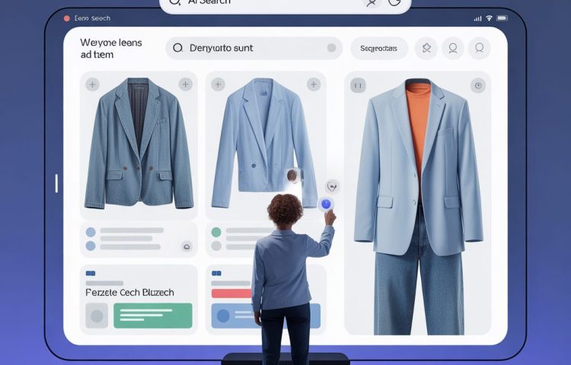Image resolution: width=571 pixels, height=365 pixels.
Task: Open the first user profile icon in the header
Action: pyautogui.click(x=453, y=48)
